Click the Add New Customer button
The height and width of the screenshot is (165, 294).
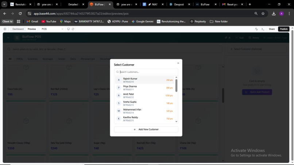146,129
